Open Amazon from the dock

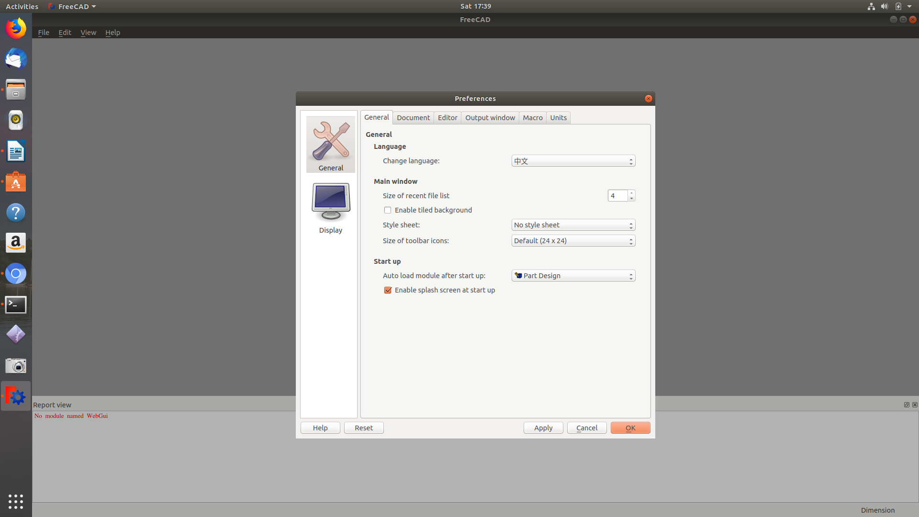click(x=16, y=243)
